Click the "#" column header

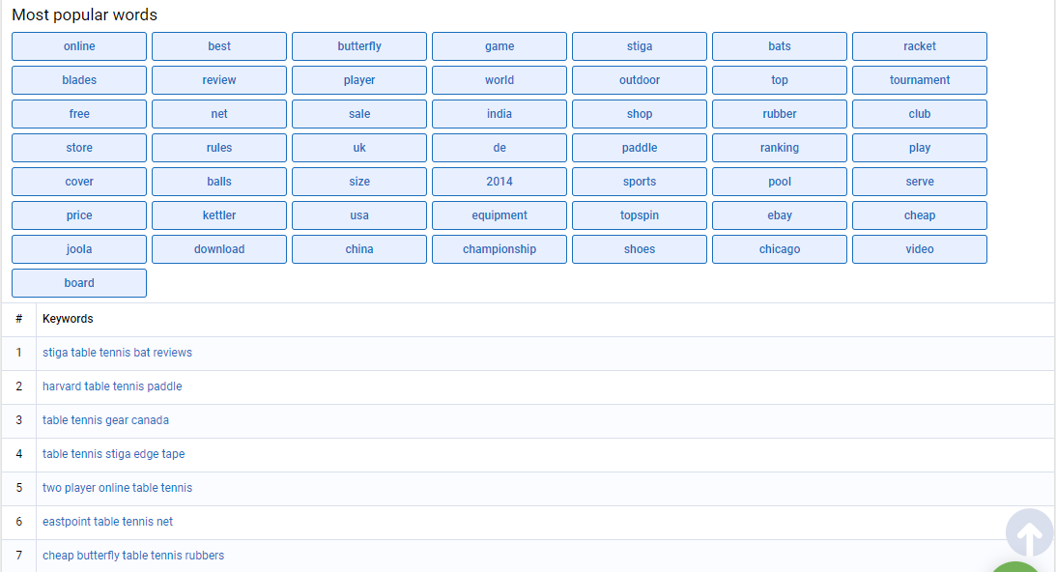19,319
